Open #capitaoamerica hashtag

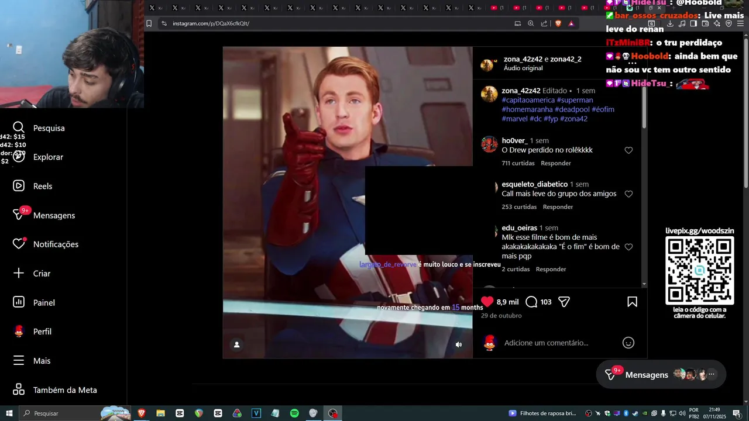click(528, 100)
